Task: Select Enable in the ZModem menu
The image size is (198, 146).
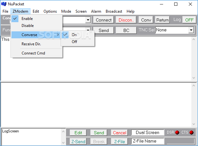Action: [37, 19]
